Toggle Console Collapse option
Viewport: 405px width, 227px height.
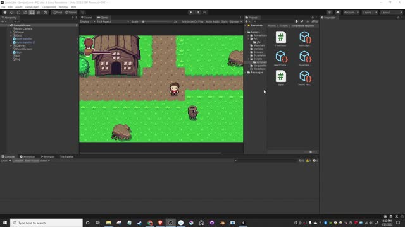(x=18, y=161)
